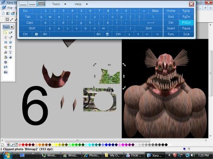Click the Home key

click(171, 11)
